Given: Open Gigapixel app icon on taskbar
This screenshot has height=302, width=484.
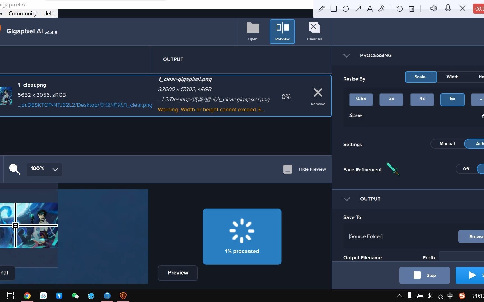Looking at the screenshot, I should (x=123, y=296).
